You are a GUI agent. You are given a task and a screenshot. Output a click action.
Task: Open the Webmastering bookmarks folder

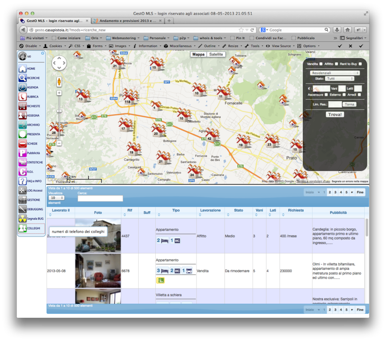[x=123, y=38]
